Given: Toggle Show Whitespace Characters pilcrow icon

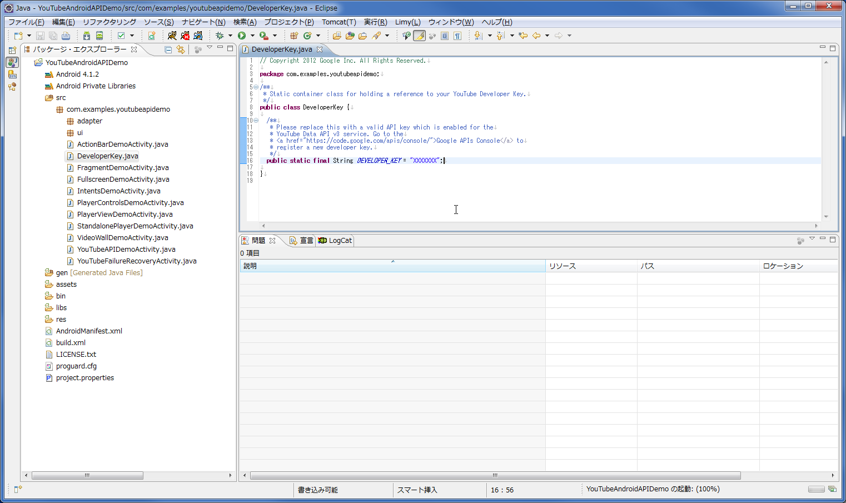Looking at the screenshot, I should click(x=457, y=36).
